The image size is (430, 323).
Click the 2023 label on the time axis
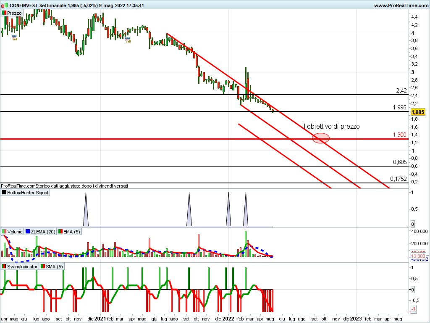click(x=356, y=319)
